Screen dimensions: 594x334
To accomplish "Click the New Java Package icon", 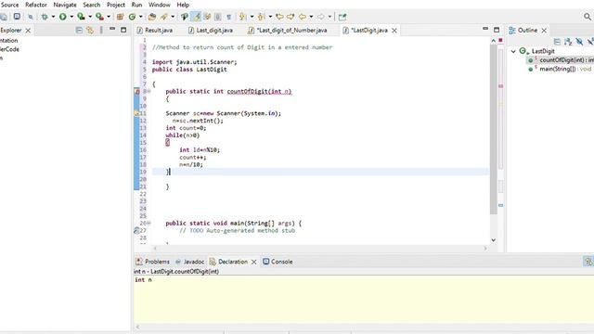I will (x=120, y=17).
